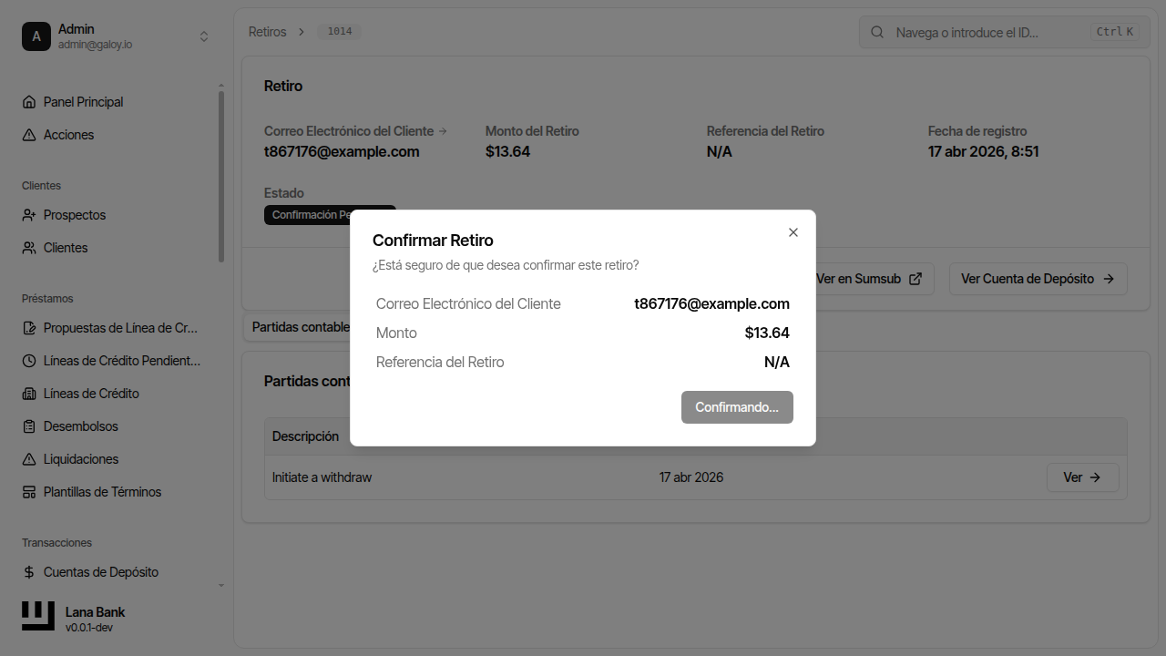1166x656 pixels.
Task: Click the Clientes users icon
Action: 29,248
